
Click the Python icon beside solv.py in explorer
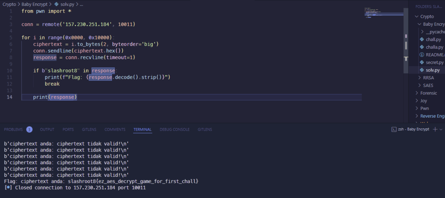tap(422, 70)
